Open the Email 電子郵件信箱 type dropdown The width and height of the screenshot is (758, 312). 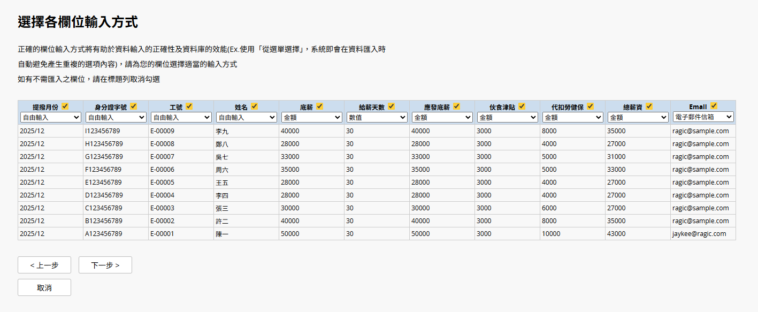(x=703, y=117)
